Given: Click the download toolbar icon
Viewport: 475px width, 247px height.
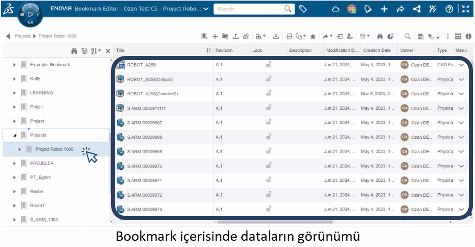Looking at the screenshot, I should click(275, 36).
